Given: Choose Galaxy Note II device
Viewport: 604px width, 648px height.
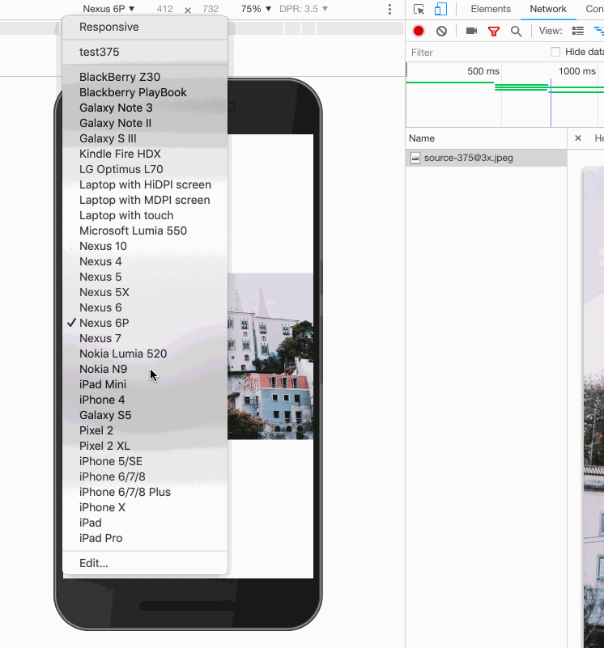Looking at the screenshot, I should [x=145, y=123].
